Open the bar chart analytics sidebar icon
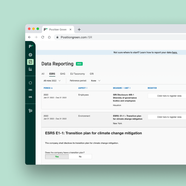This screenshot has height=186, width=186. 30,69
